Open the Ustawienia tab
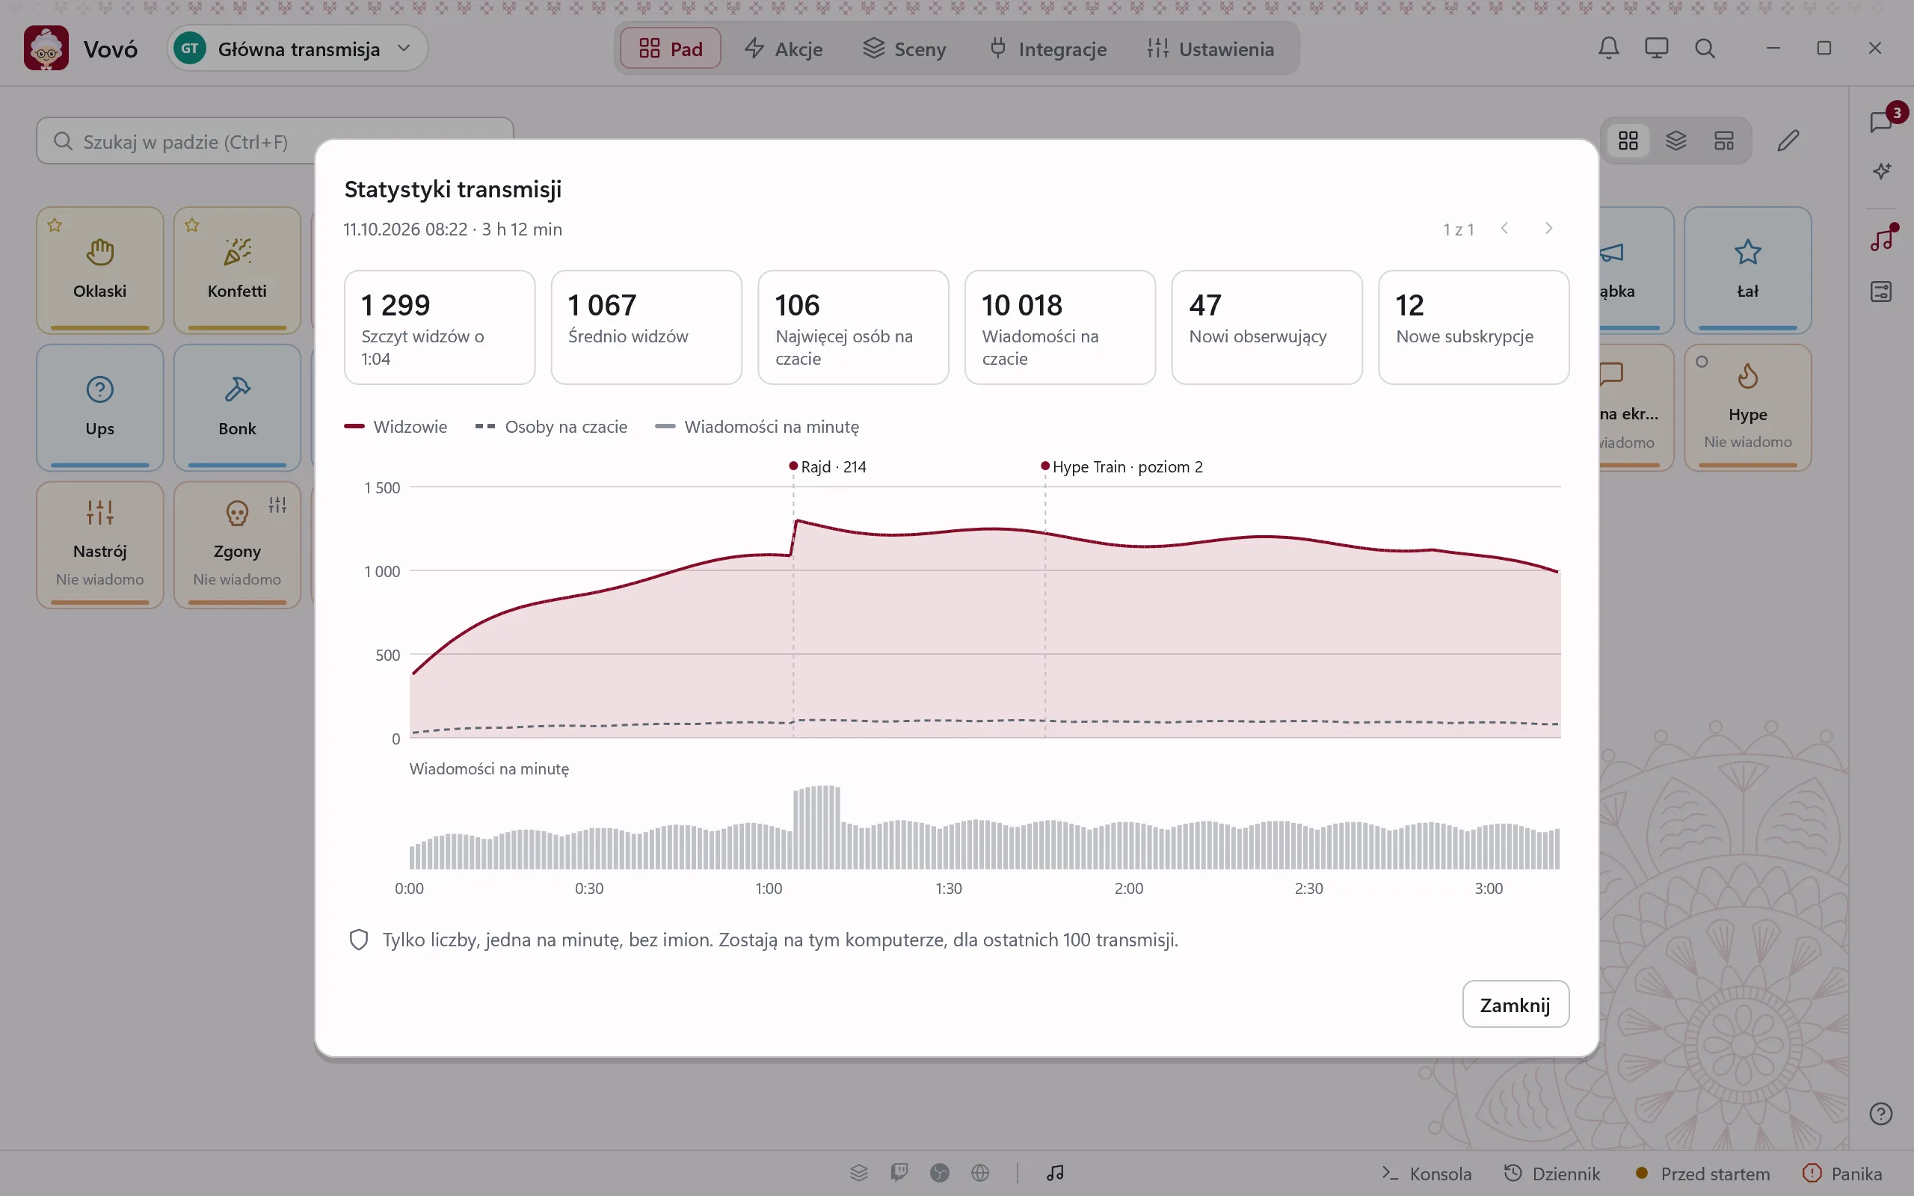Image resolution: width=1914 pixels, height=1196 pixels. 1211,49
